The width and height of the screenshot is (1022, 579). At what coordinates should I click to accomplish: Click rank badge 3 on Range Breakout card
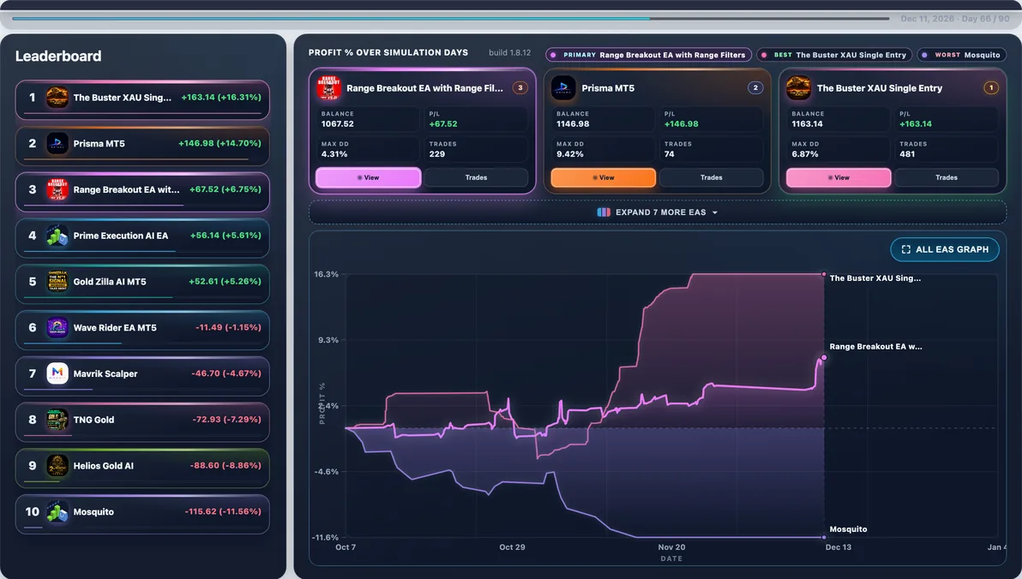point(520,88)
